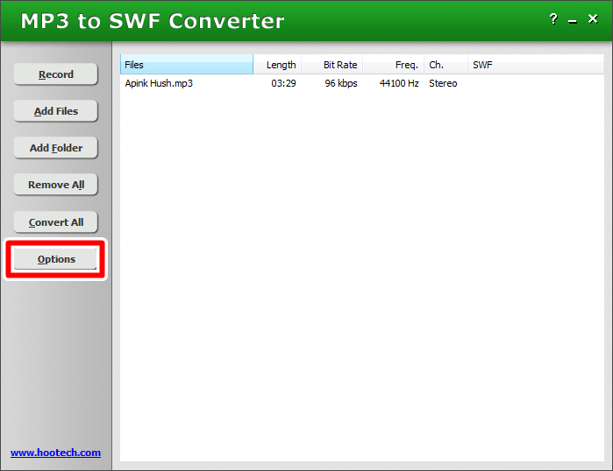Click the Freq. column header
613x471 pixels.
coord(393,65)
